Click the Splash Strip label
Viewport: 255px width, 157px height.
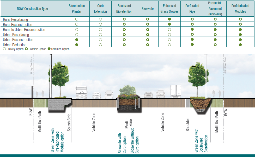point(69,122)
